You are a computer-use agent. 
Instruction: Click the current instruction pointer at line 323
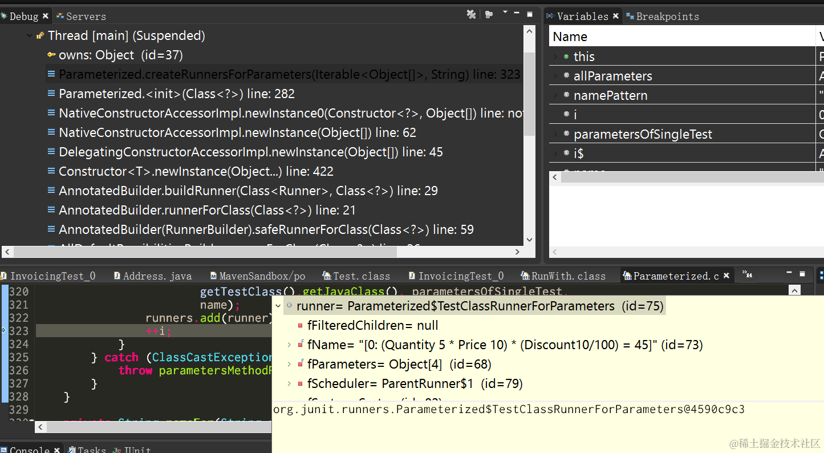[x=4, y=330]
